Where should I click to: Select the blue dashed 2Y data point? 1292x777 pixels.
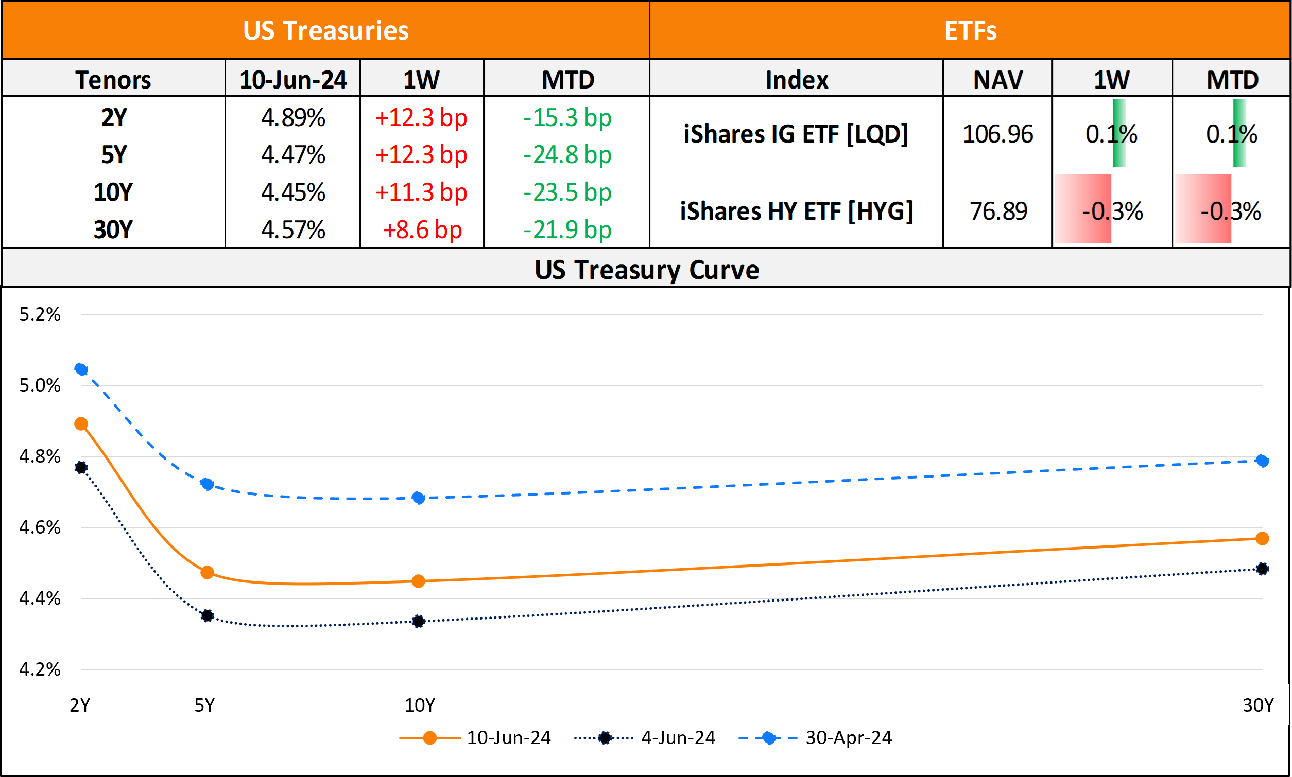point(81,369)
